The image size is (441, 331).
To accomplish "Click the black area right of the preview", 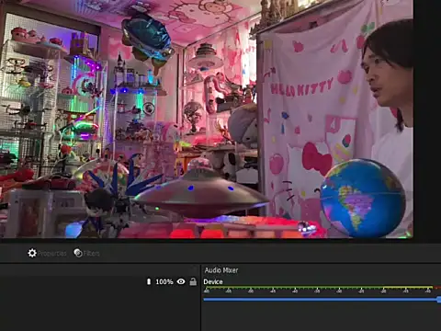I will click(427, 120).
